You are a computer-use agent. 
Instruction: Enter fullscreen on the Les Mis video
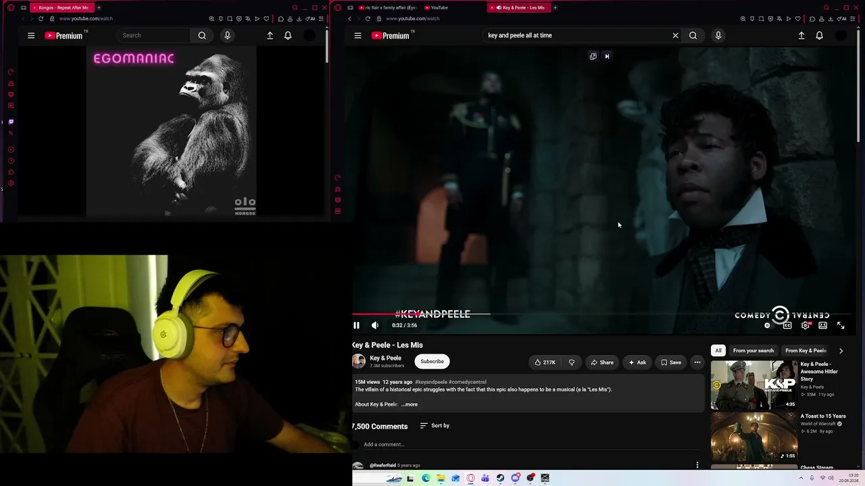tap(841, 325)
